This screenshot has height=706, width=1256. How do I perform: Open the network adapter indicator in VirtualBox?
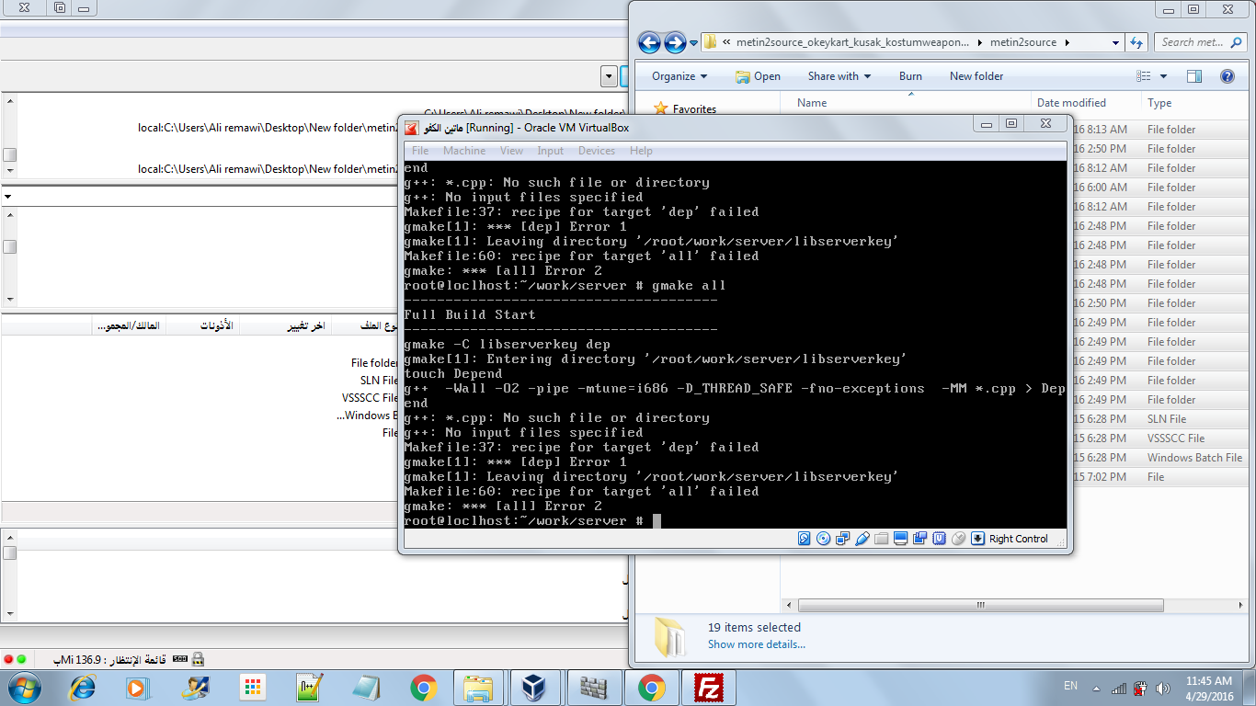pyautogui.click(x=843, y=539)
